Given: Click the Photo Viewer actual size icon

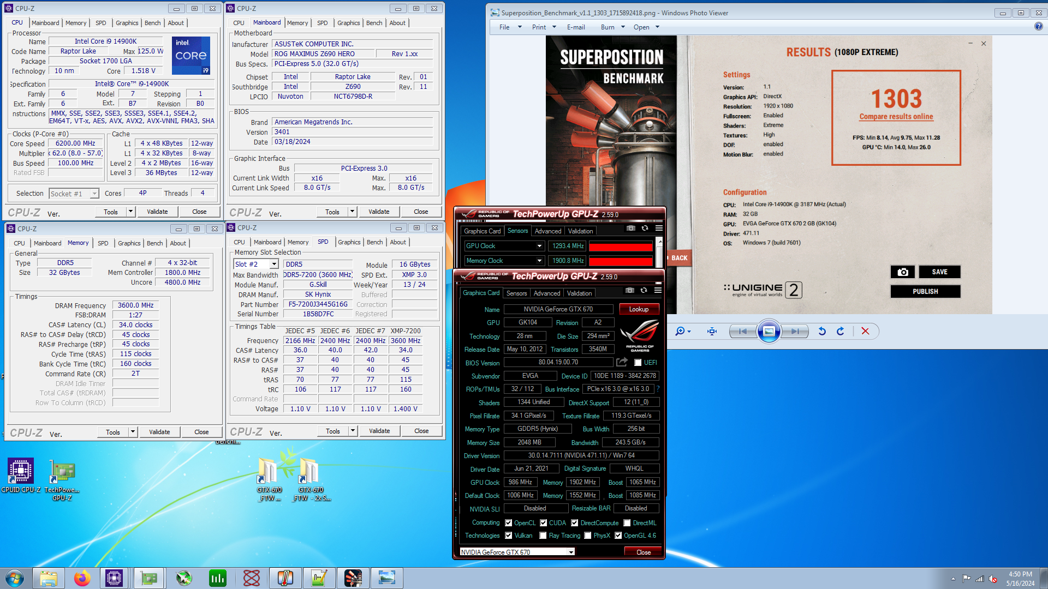Looking at the screenshot, I should pyautogui.click(x=712, y=331).
